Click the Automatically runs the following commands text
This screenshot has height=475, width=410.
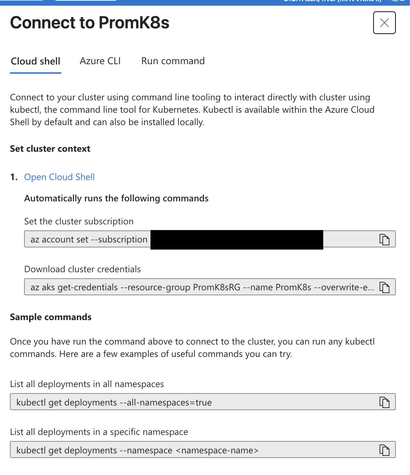coord(116,198)
